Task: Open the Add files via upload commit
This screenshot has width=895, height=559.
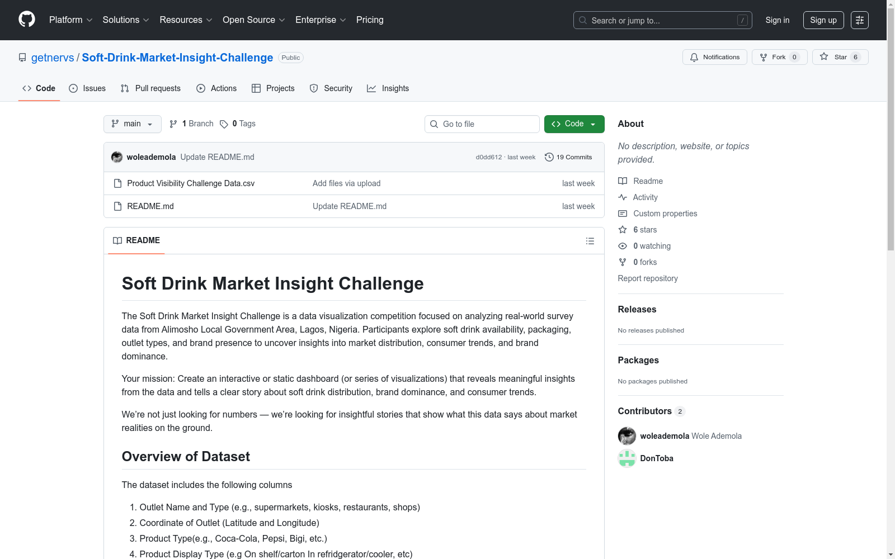Action: (346, 183)
